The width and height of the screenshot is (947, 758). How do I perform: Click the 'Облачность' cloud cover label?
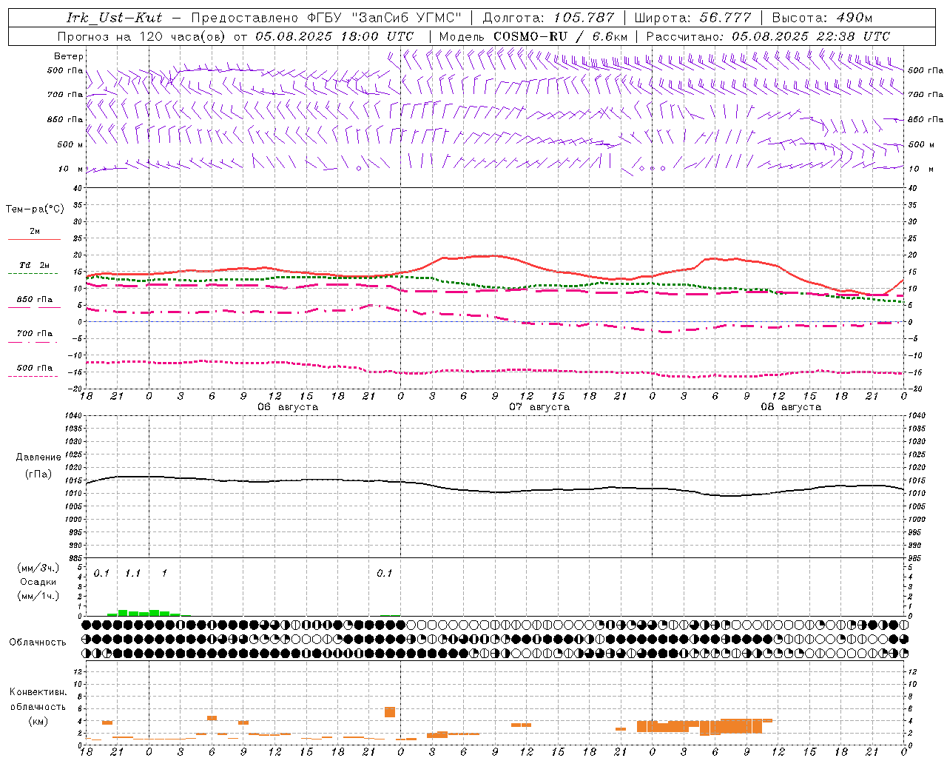[x=38, y=643]
